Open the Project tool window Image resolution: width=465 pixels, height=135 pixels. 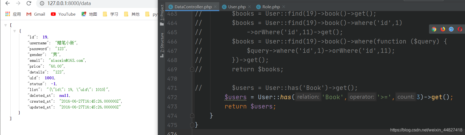(162, 15)
